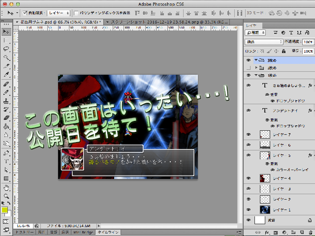Select the History Brush tool

pyautogui.click(x=6, y=109)
